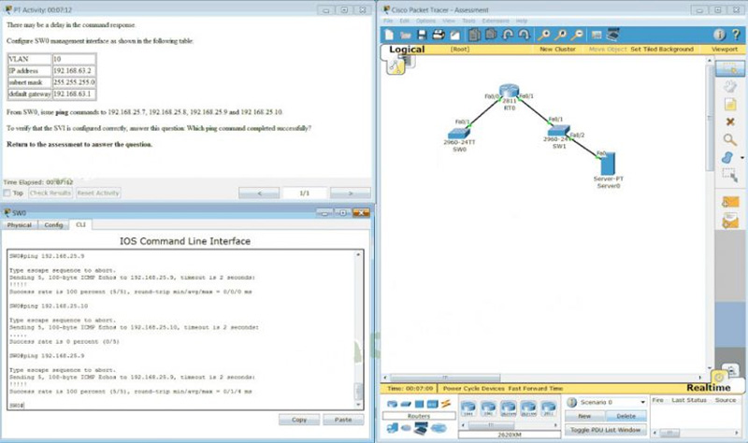This screenshot has height=443, width=748.
Task: Click the Add Complex PDU envelope icon
Action: click(x=730, y=221)
